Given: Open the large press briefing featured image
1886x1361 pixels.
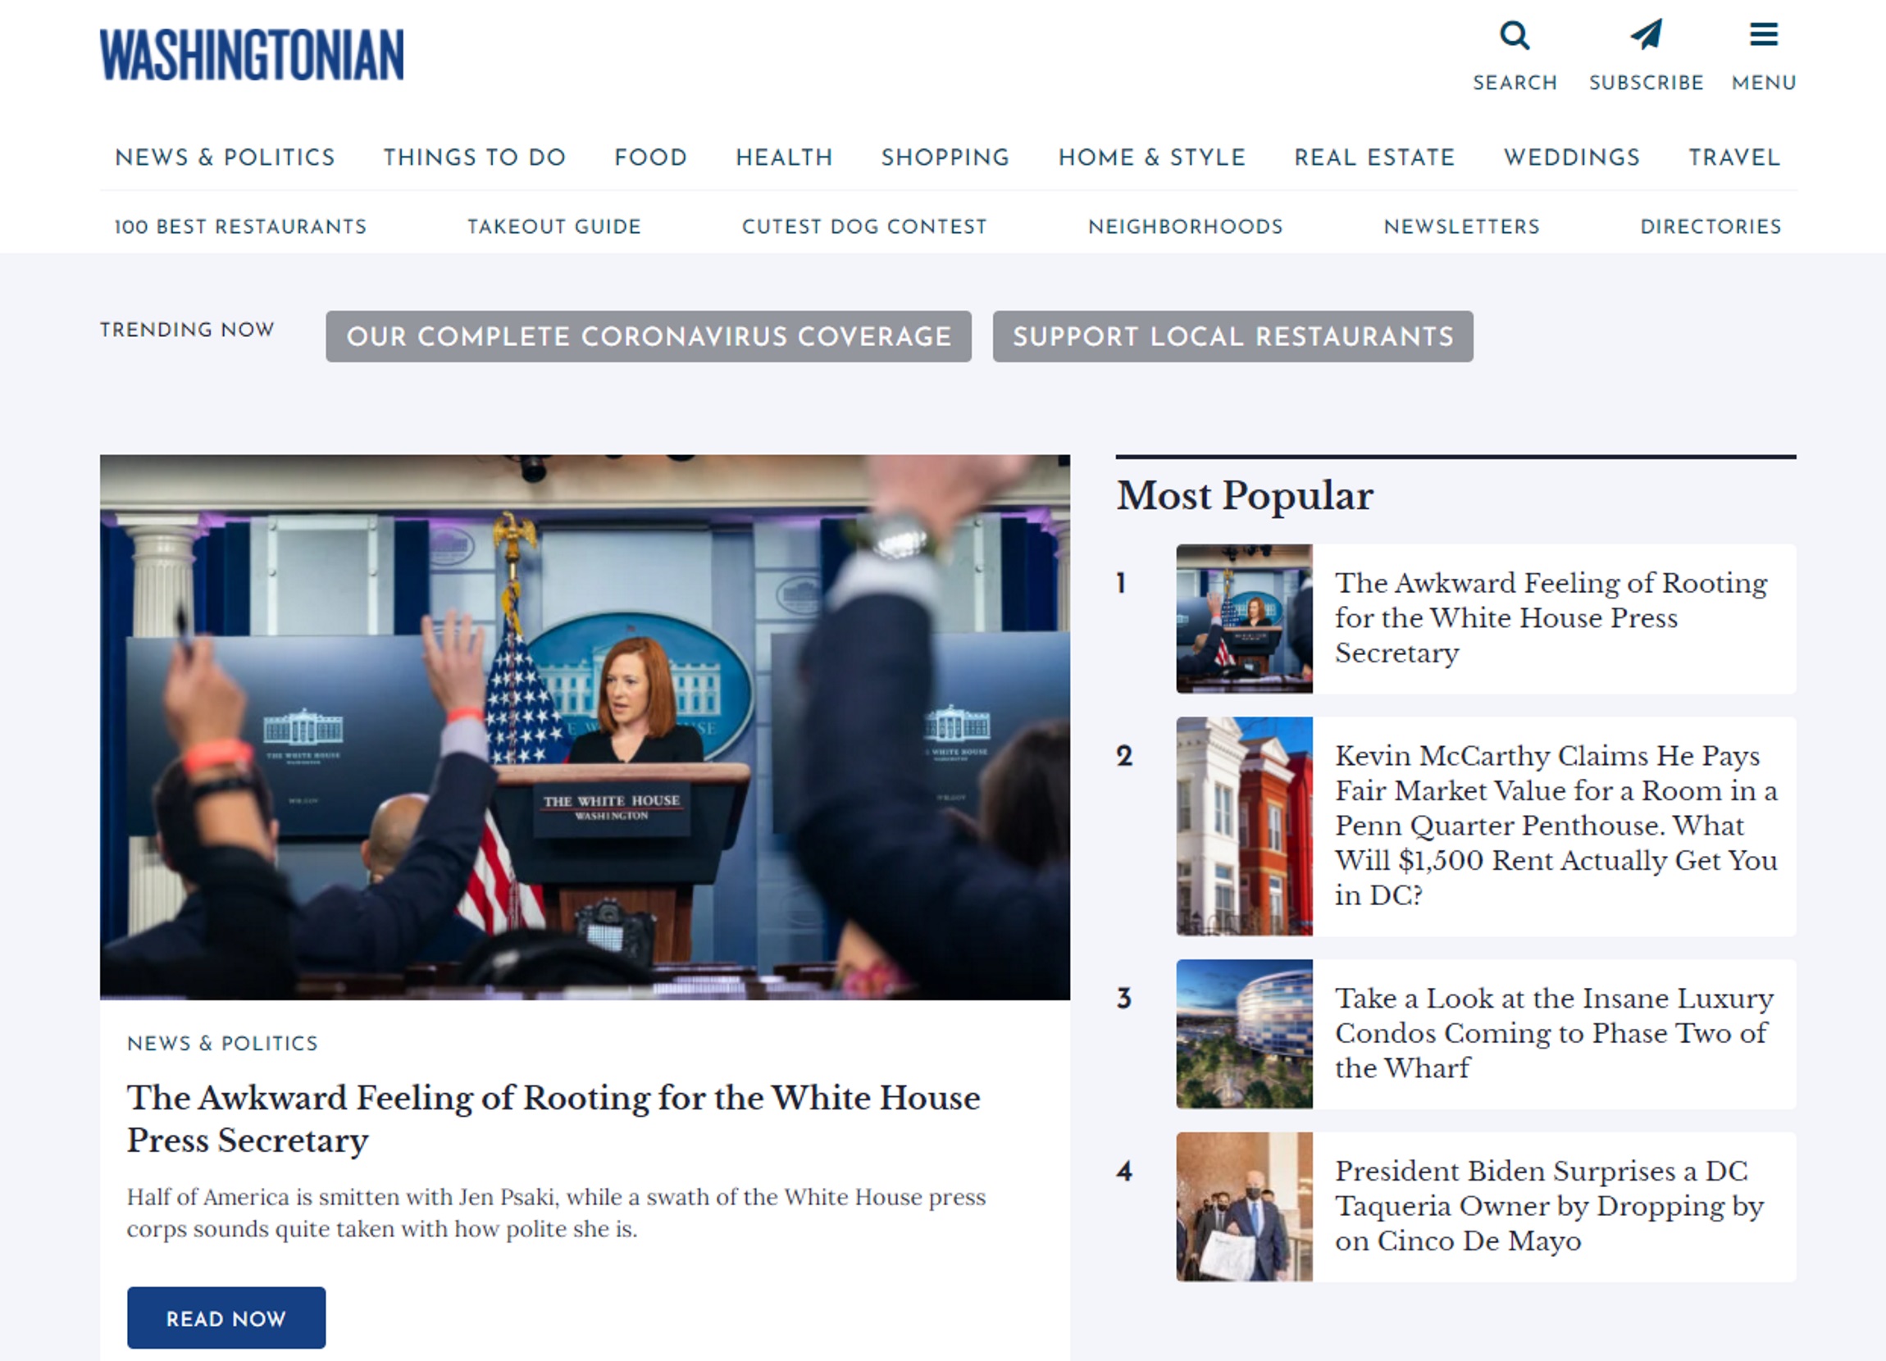Looking at the screenshot, I should pyautogui.click(x=585, y=726).
